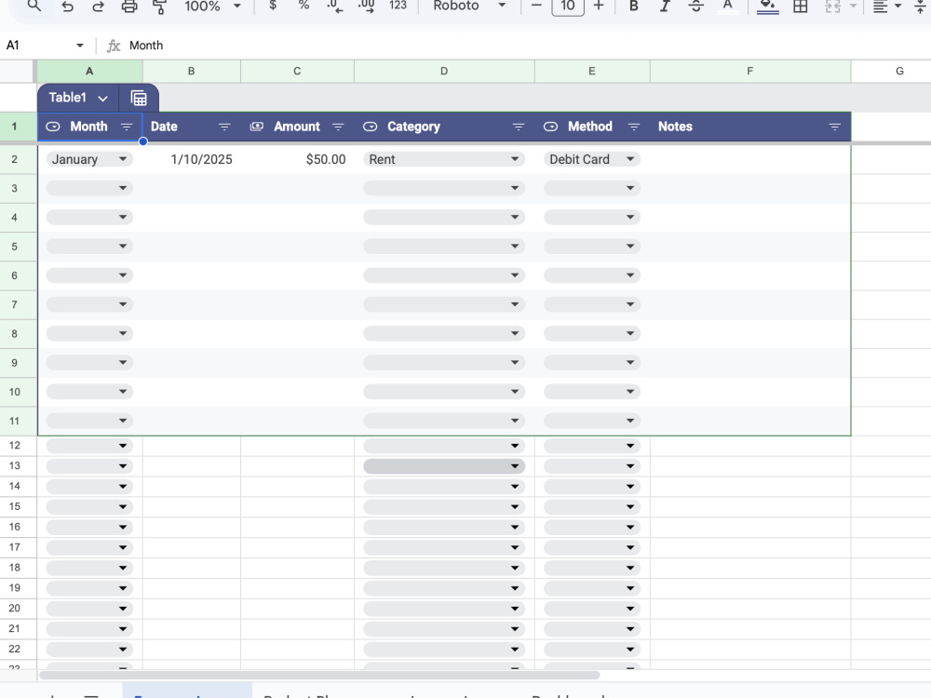Select row 16 header
931x698 pixels.
15,527
